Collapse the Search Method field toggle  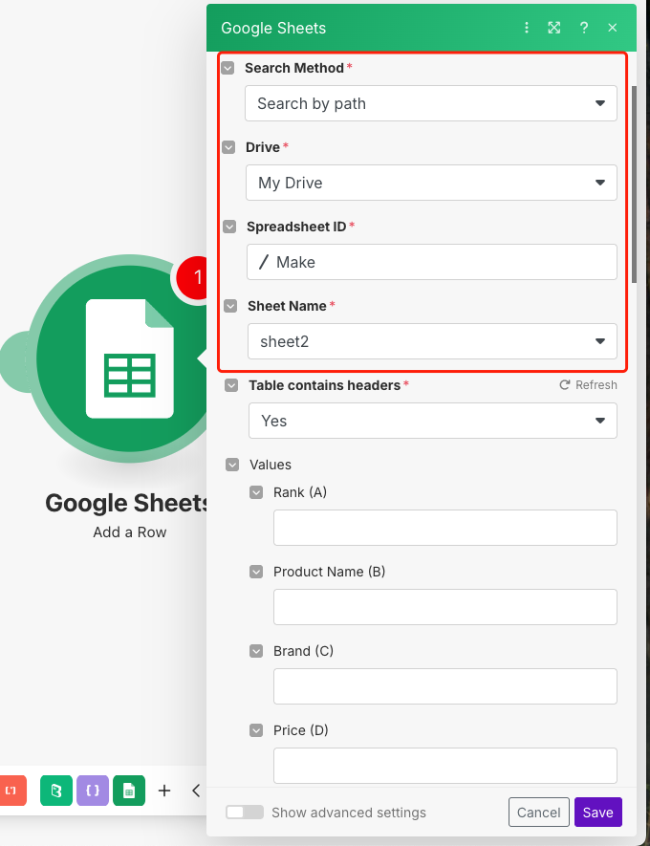coord(227,68)
